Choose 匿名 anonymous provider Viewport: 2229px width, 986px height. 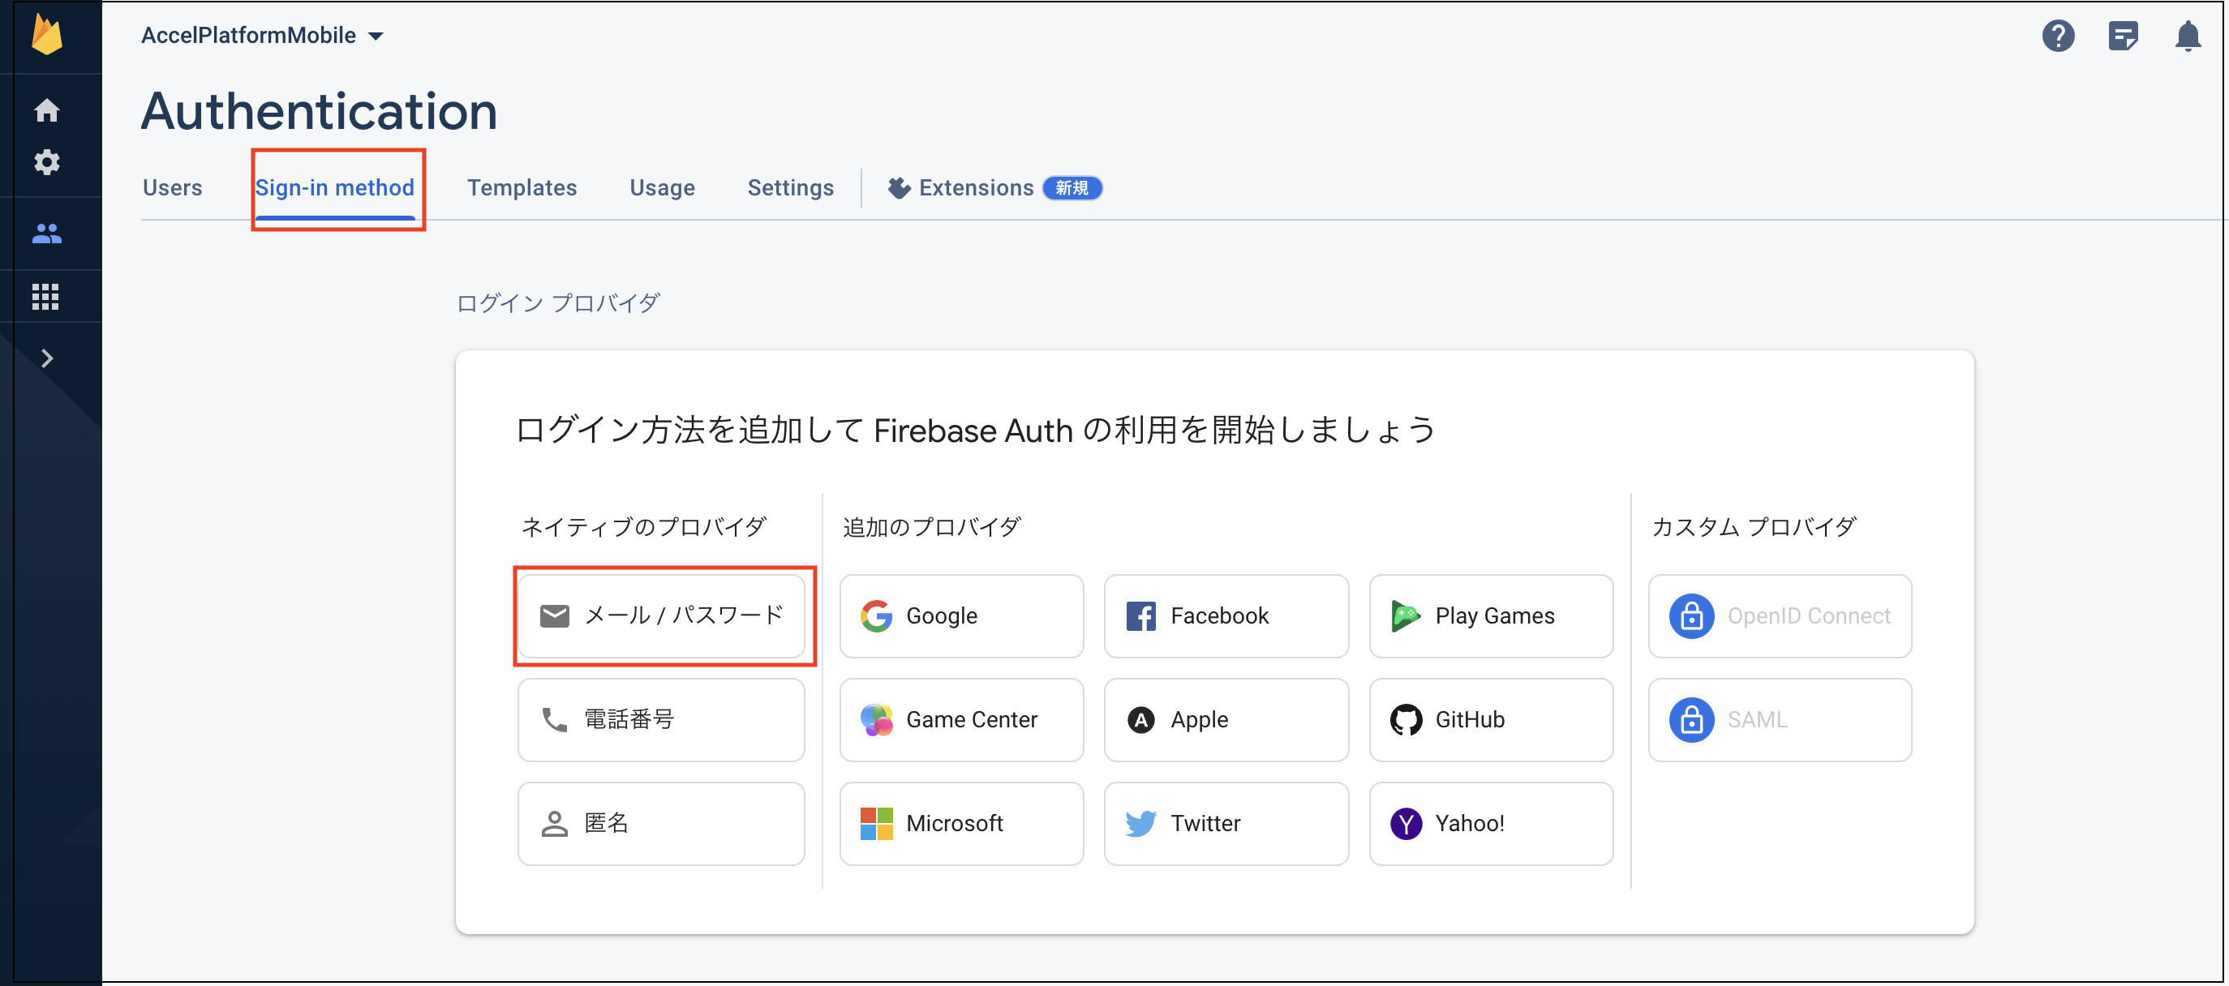(x=661, y=823)
